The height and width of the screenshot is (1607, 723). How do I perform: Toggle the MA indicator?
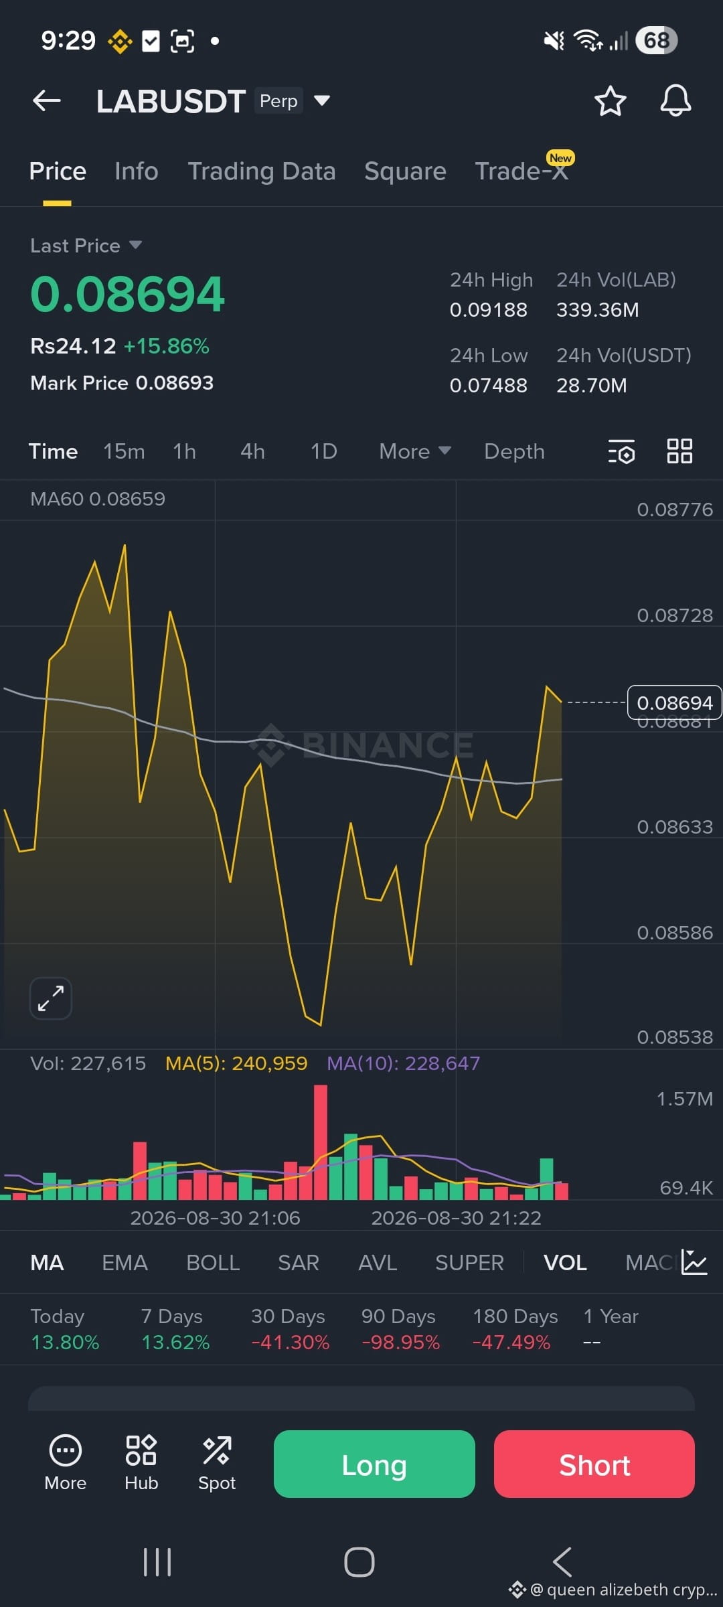click(x=48, y=1263)
